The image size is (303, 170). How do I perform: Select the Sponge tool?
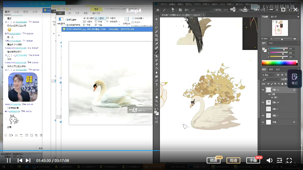point(157,77)
